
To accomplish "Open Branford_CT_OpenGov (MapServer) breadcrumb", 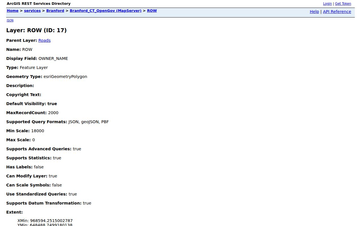I will pos(105,11).
